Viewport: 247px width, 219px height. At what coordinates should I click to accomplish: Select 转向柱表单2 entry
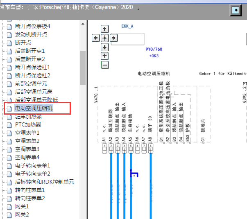coord(30,199)
